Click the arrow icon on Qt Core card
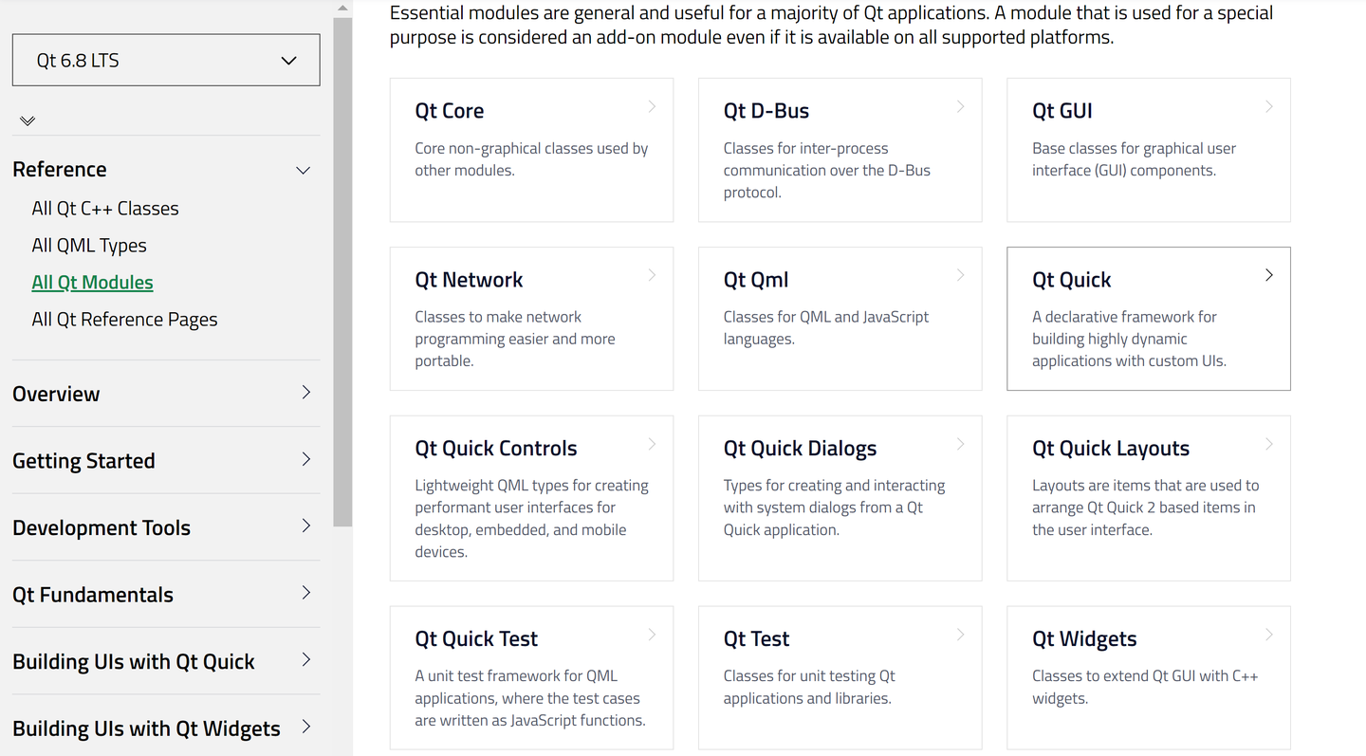 coord(652,107)
